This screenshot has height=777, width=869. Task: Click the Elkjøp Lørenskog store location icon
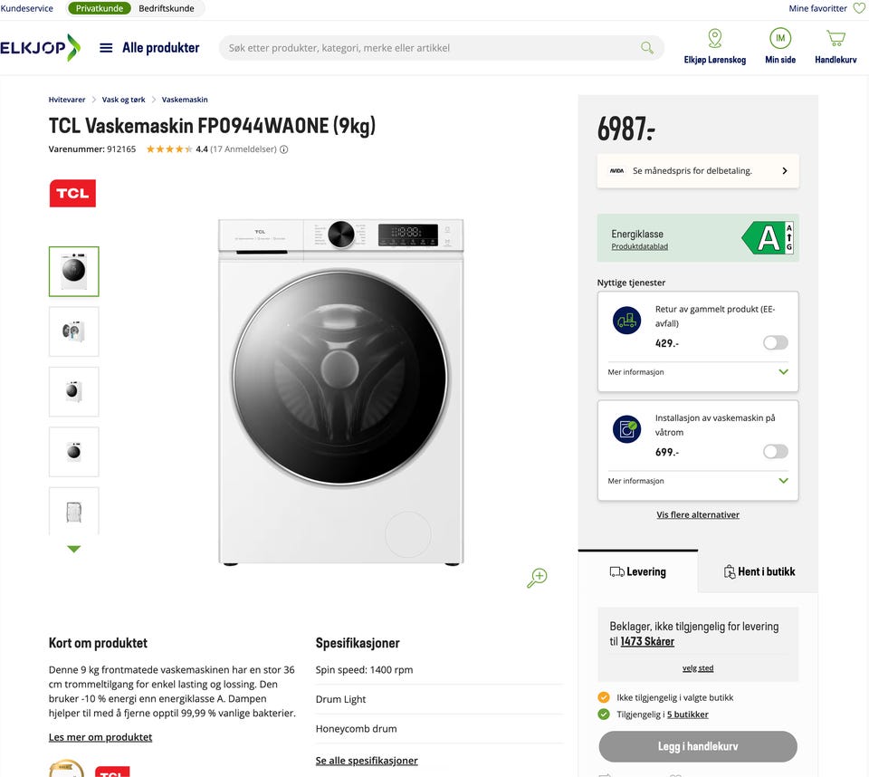[x=715, y=38]
